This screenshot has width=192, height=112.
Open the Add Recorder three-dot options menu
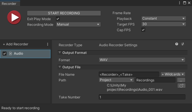click(x=48, y=44)
